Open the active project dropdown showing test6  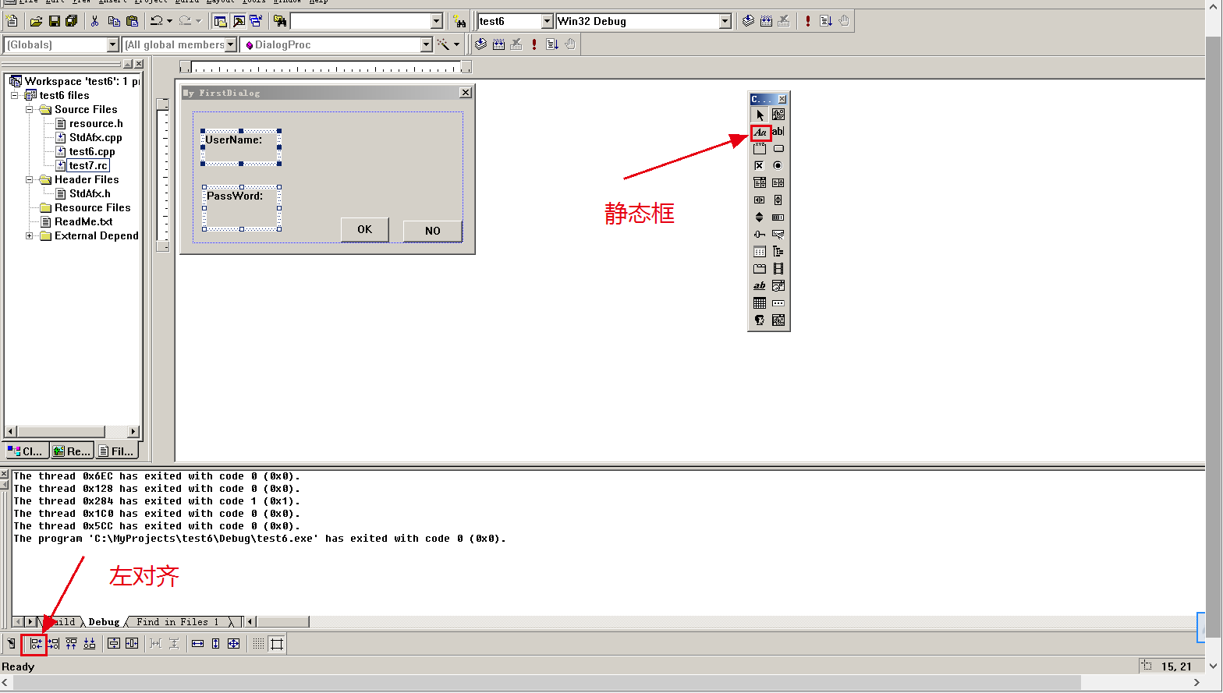click(547, 21)
